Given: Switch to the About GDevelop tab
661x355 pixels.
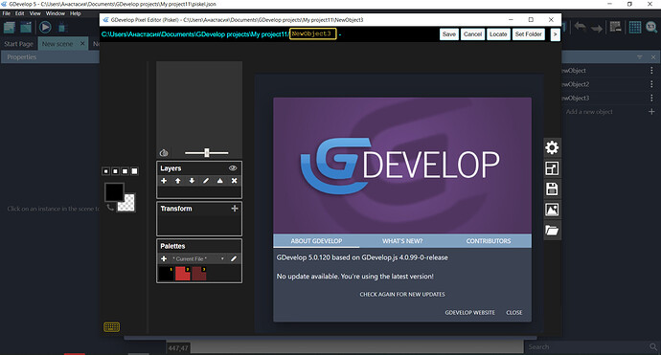Looking at the screenshot, I should 316,241.
